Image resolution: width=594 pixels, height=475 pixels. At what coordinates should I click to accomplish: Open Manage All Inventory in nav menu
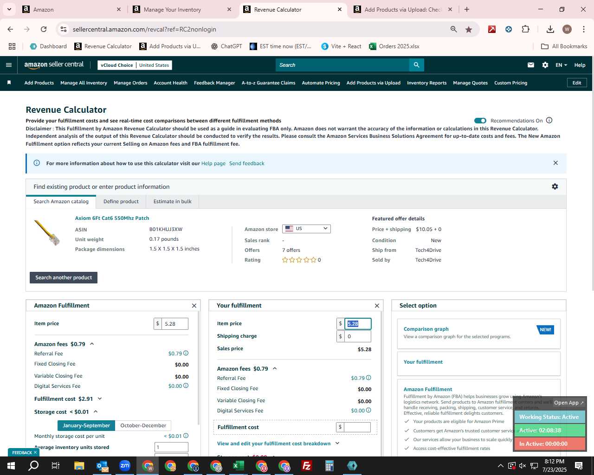tap(84, 83)
